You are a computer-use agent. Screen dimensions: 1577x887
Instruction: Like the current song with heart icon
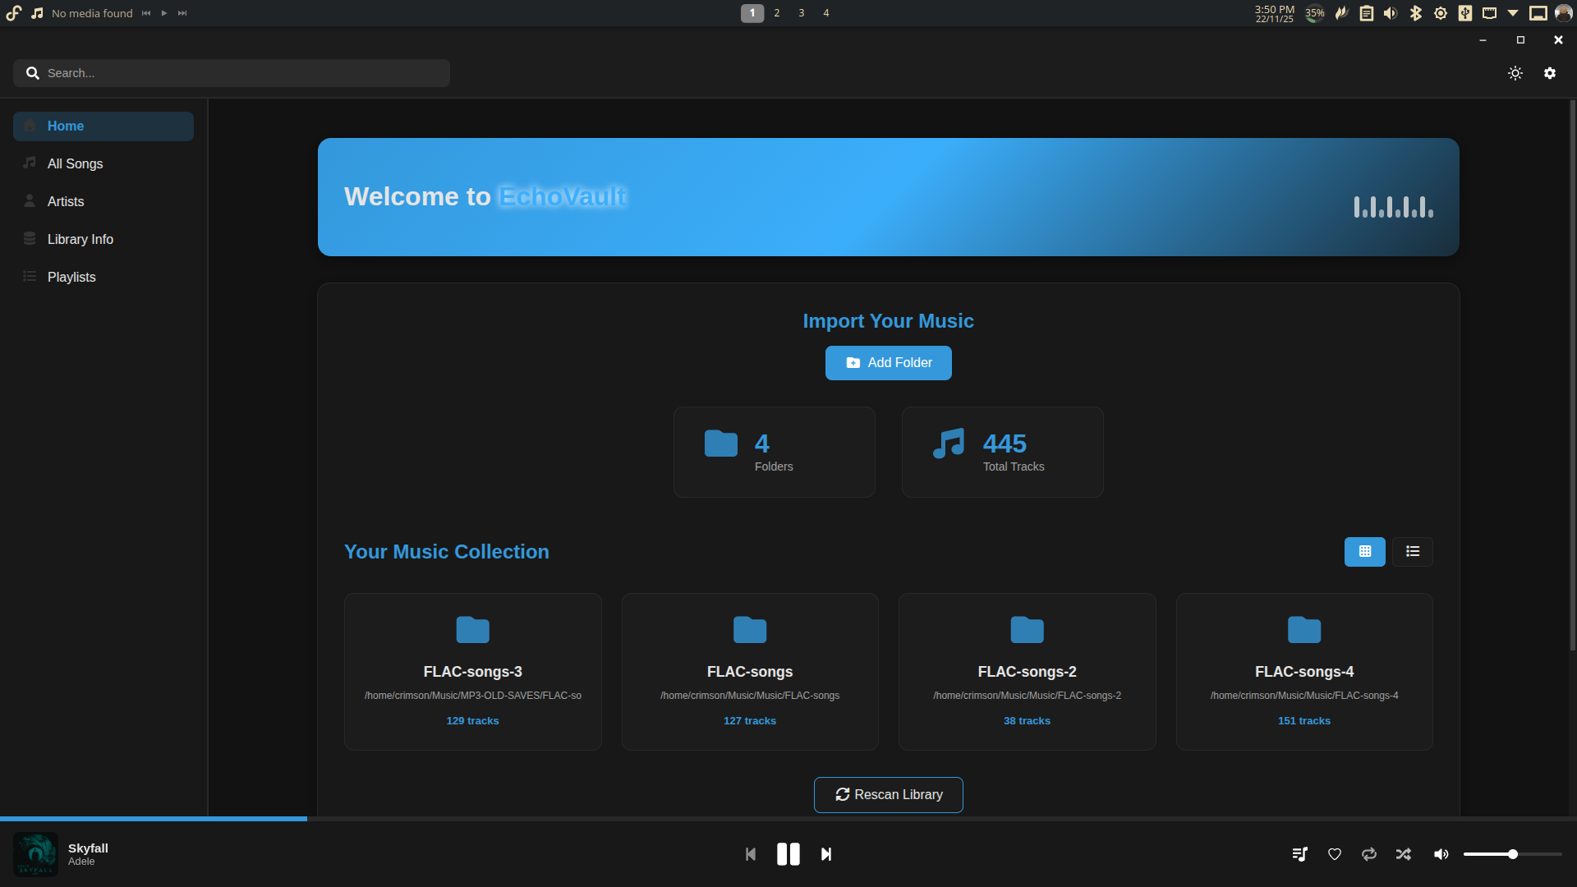(x=1335, y=854)
